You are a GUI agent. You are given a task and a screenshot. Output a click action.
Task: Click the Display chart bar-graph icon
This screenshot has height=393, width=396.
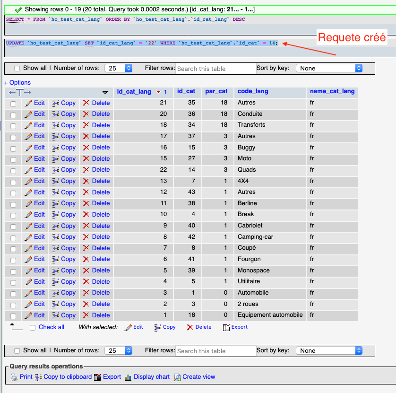tap(128, 377)
